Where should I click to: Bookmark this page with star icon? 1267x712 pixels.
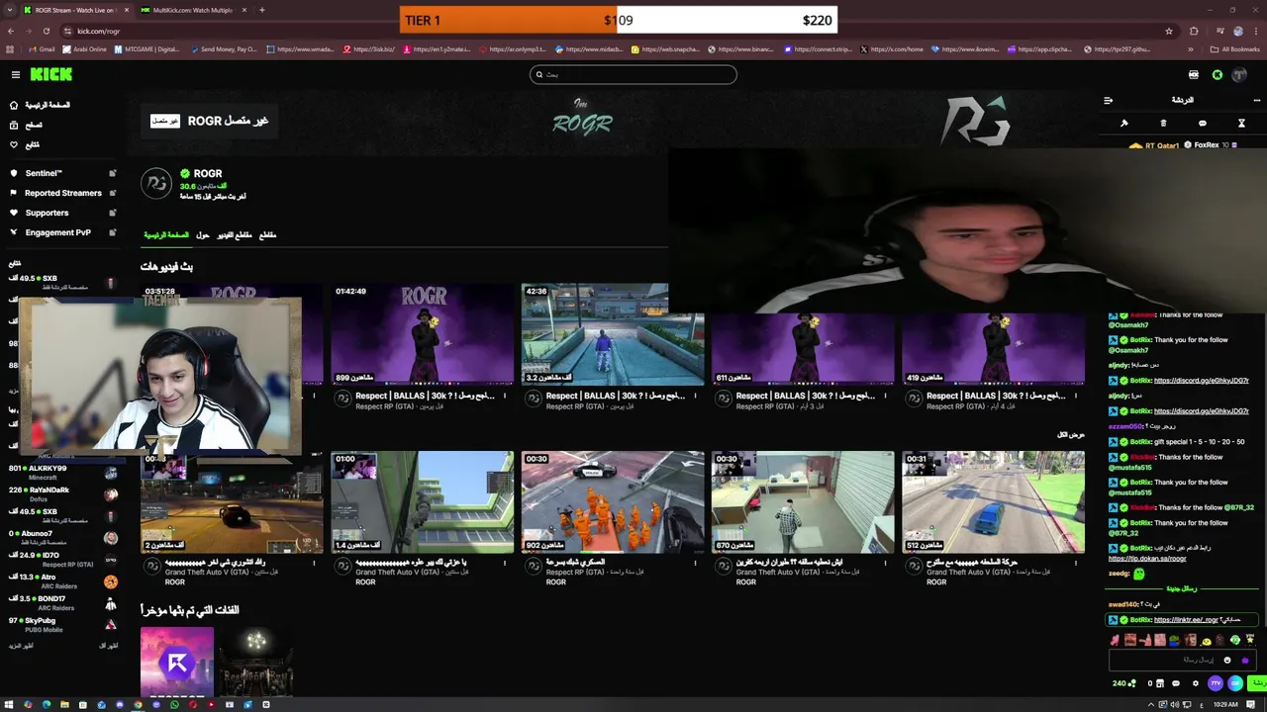1169,31
